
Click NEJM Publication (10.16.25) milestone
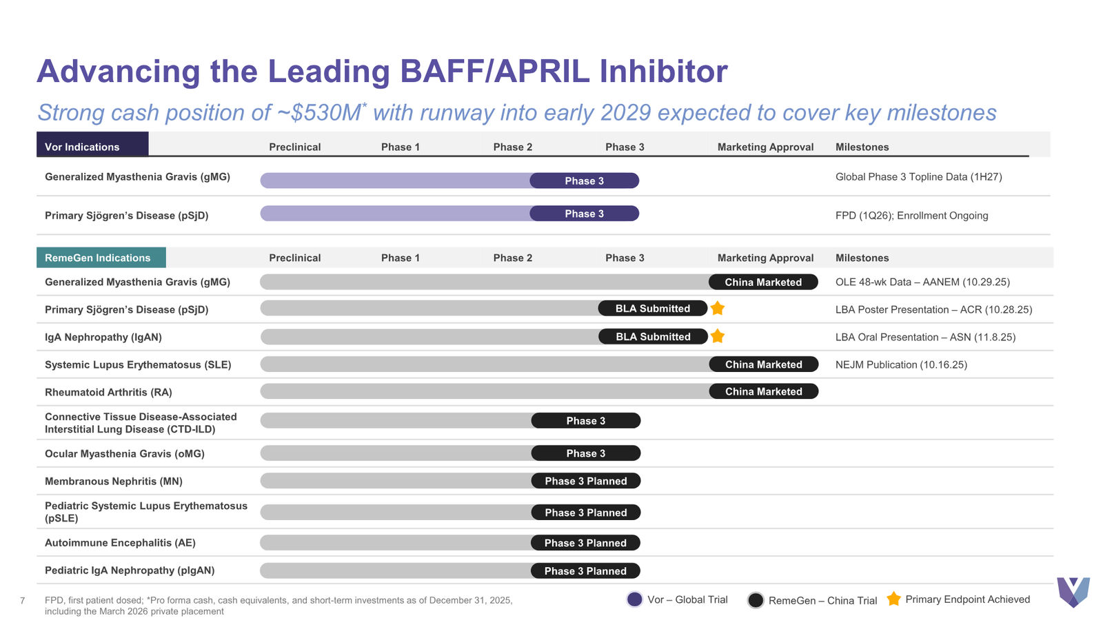(901, 364)
